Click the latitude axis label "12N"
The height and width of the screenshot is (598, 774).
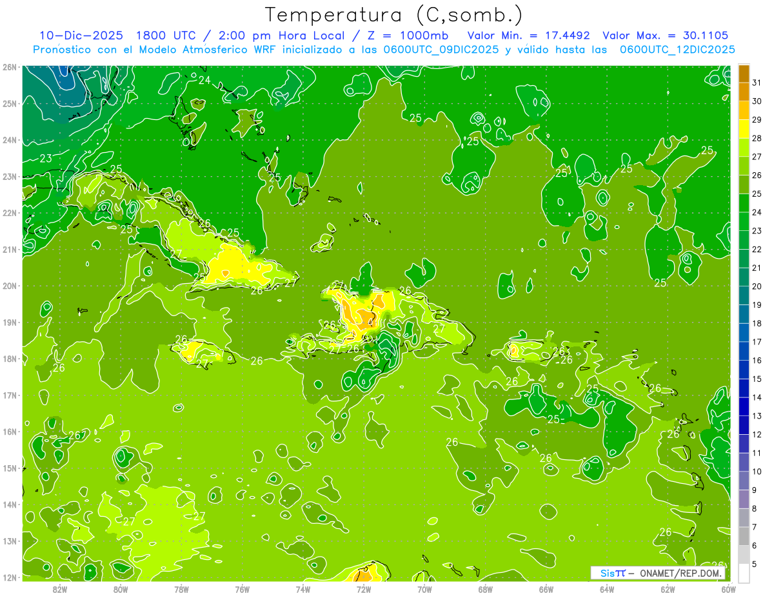[10, 577]
